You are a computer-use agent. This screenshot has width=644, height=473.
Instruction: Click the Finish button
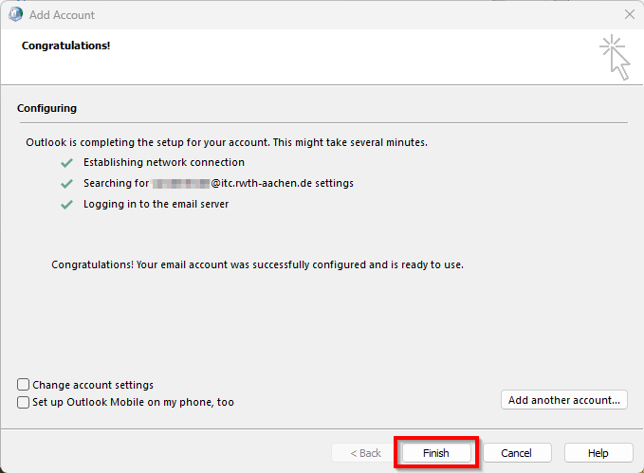tap(435, 453)
